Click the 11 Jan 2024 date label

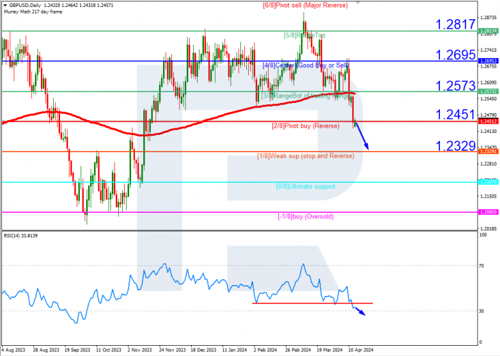coord(235,350)
